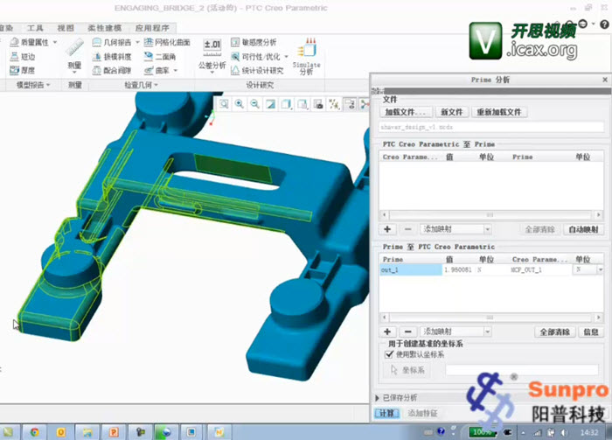This screenshot has width=612, height=440.
Task: Click the Zoom Out magnifier icon
Action: click(x=255, y=104)
